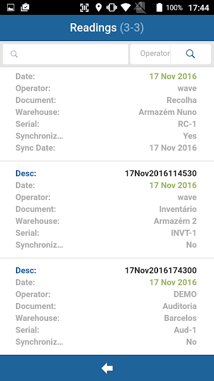This screenshot has width=214, height=381.
Task: Select the Auditoria document row
Action: pyautogui.click(x=106, y=306)
